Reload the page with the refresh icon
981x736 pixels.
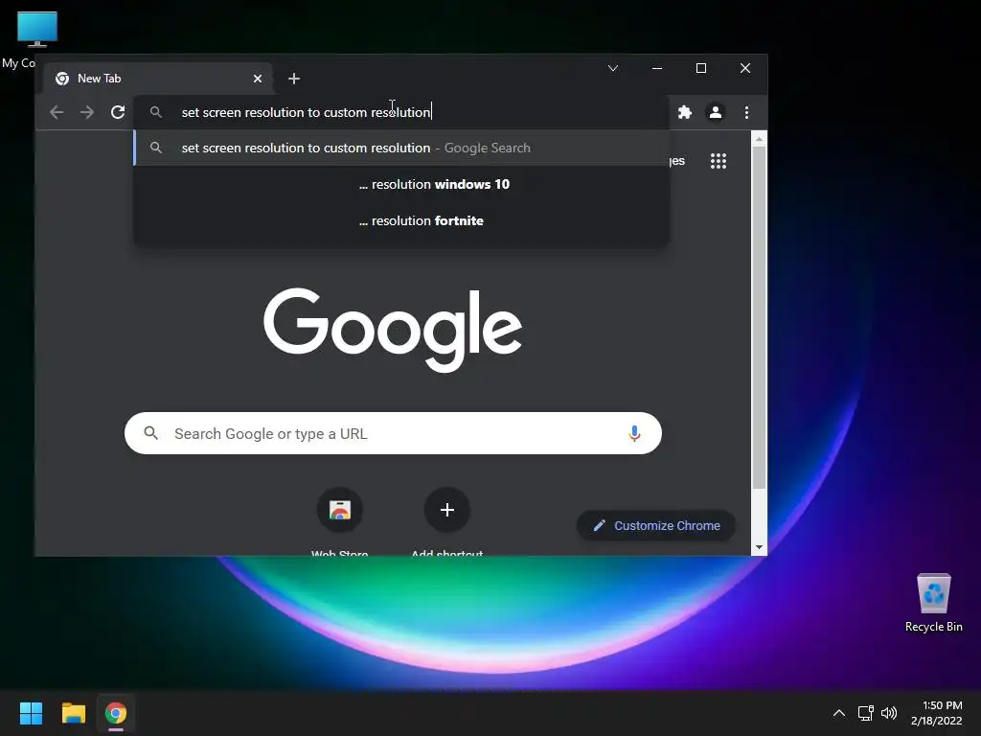118,112
